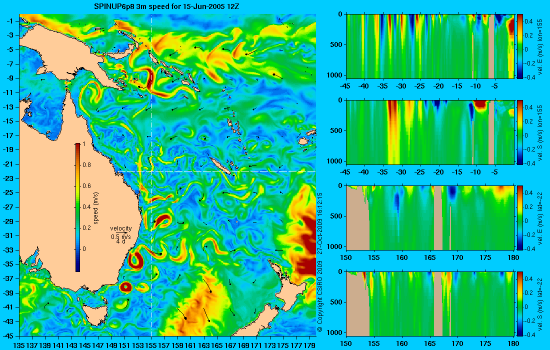Click "167" on the map longitude axis
The image size is (550, 350).
pyautogui.click(x=230, y=345)
